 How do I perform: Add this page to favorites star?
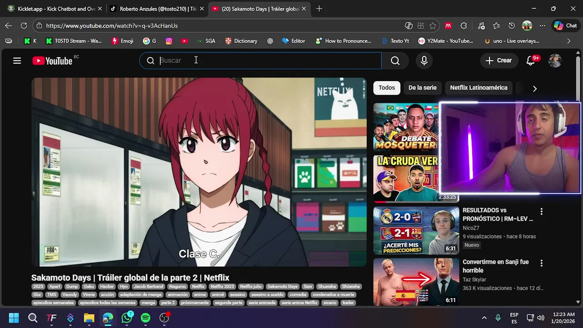(433, 26)
